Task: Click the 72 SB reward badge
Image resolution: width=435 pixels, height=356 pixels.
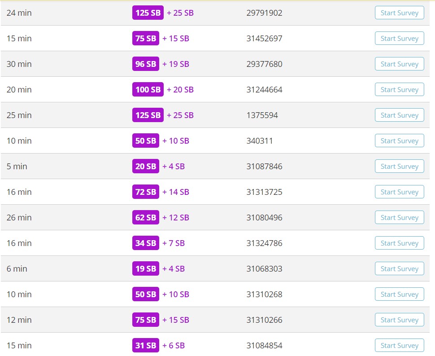Action: pyautogui.click(x=146, y=192)
